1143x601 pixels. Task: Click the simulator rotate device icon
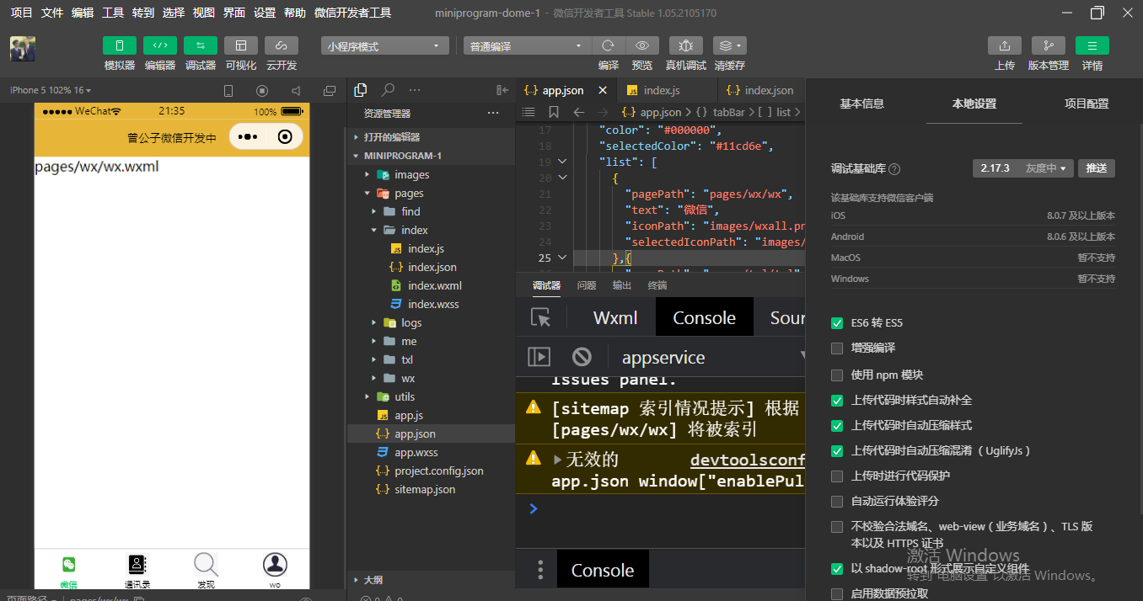coord(228,90)
